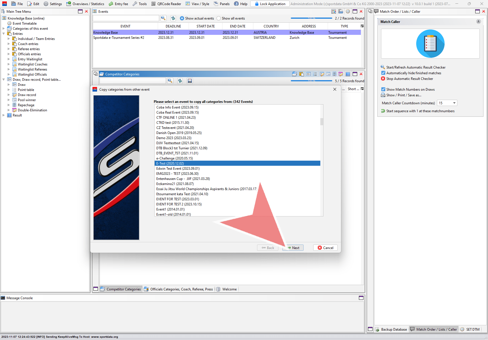Select the Show actual events radio button
Screen dimensions: 488x340
[x=182, y=18]
